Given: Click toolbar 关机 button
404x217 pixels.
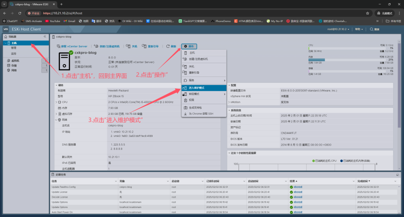Looking at the screenshot, I should pos(131,47).
